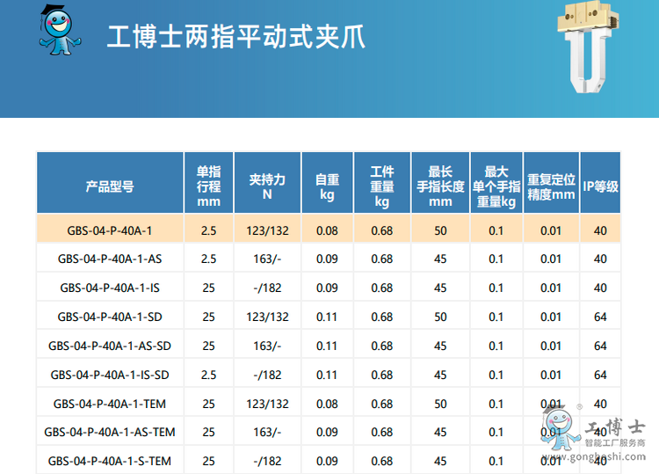Click the 工博士两指平动式夹爪 title text
Image resolution: width=659 pixels, height=474 pixels.
coord(235,37)
